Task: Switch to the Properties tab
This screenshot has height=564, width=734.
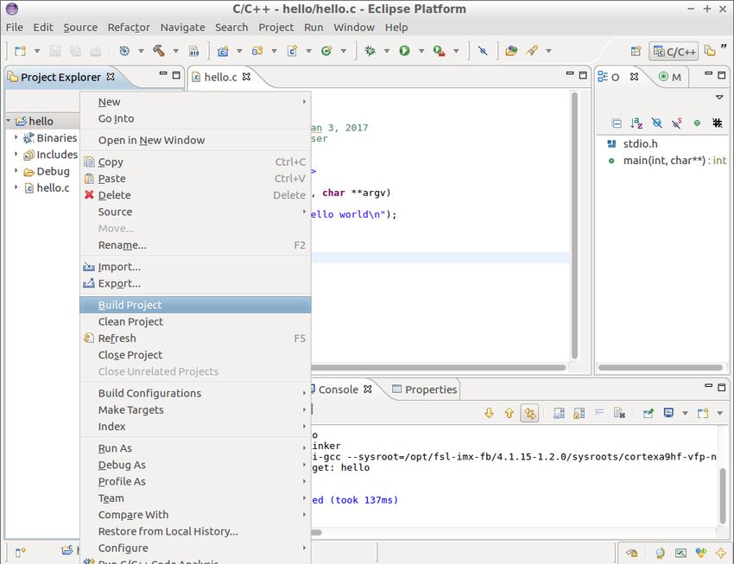Action: point(425,390)
